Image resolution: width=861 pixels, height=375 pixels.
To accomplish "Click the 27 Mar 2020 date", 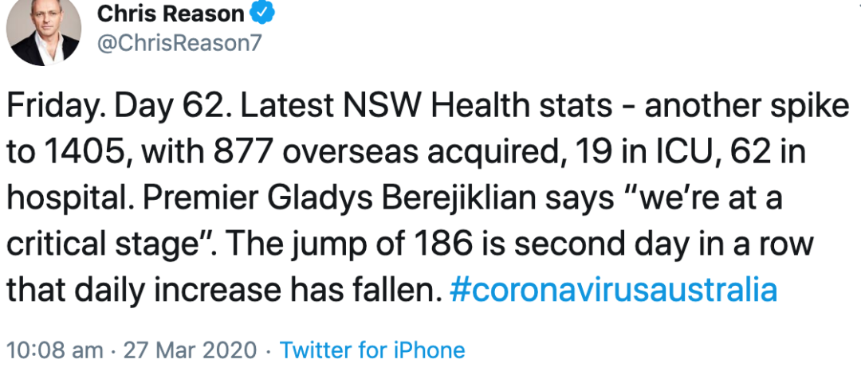I will point(190,350).
